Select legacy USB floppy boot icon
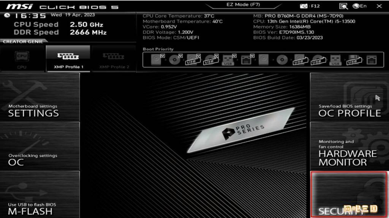This screenshot has height=218, width=389. tap(354, 59)
